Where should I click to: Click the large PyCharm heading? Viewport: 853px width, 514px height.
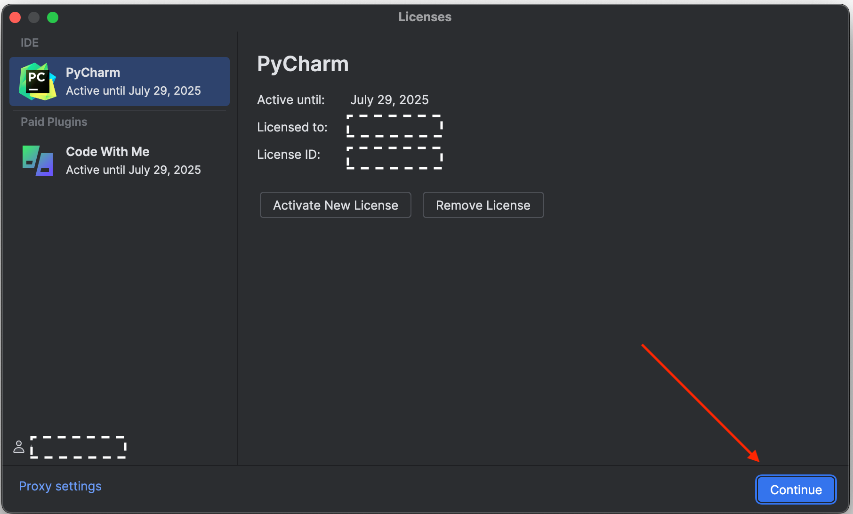(303, 64)
